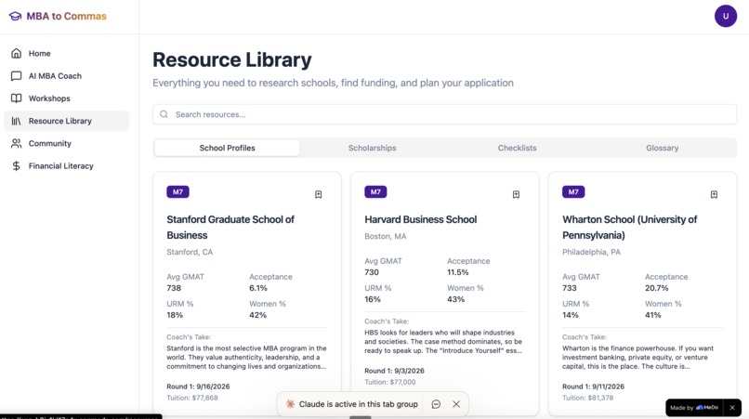Viewport: 749px width, 419px height.
Task: Bookmark the Harvard Business School card
Action: click(516, 194)
